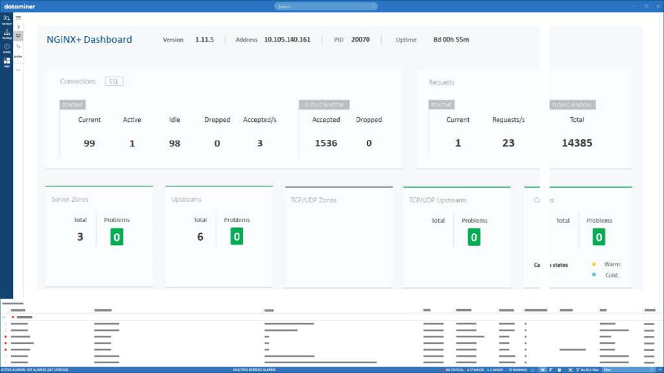
Task: Click the MULTIPLE UNREAD ALARMS notice
Action: (x=254, y=370)
